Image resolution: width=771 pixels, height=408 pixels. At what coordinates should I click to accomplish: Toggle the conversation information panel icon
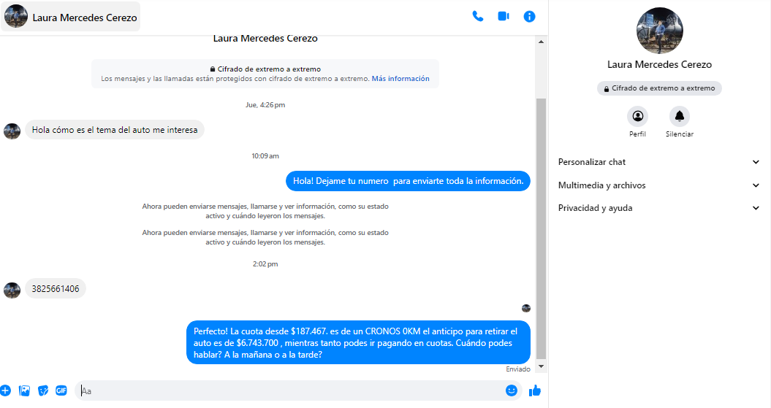(529, 17)
